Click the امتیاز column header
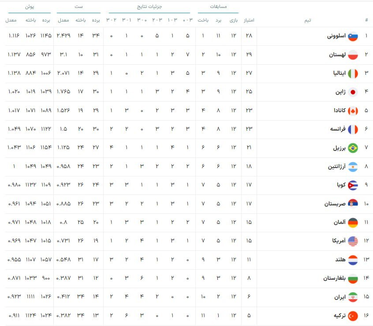373x326 pixels. tap(249, 20)
